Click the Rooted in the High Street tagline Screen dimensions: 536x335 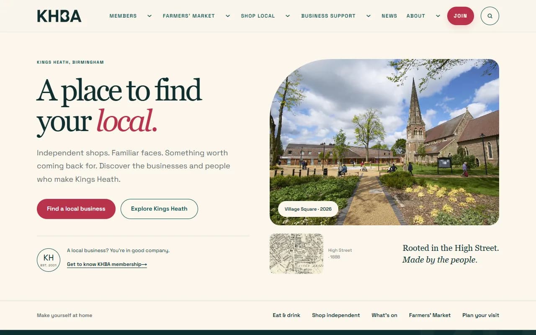[x=451, y=254]
